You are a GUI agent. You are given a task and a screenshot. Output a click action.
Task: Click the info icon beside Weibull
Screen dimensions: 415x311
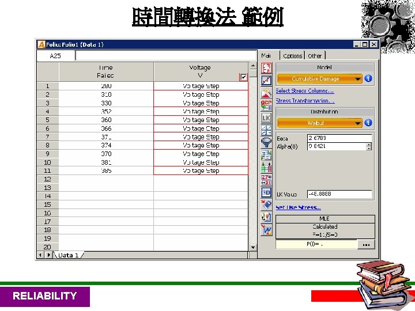point(368,123)
